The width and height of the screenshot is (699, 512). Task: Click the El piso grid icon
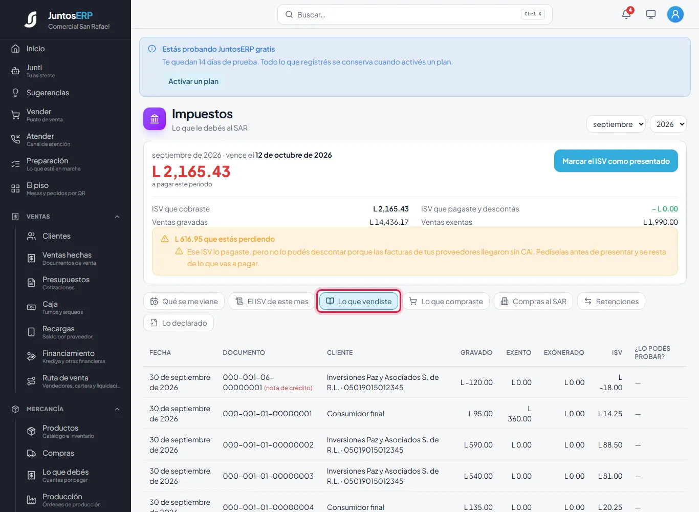[x=15, y=188]
